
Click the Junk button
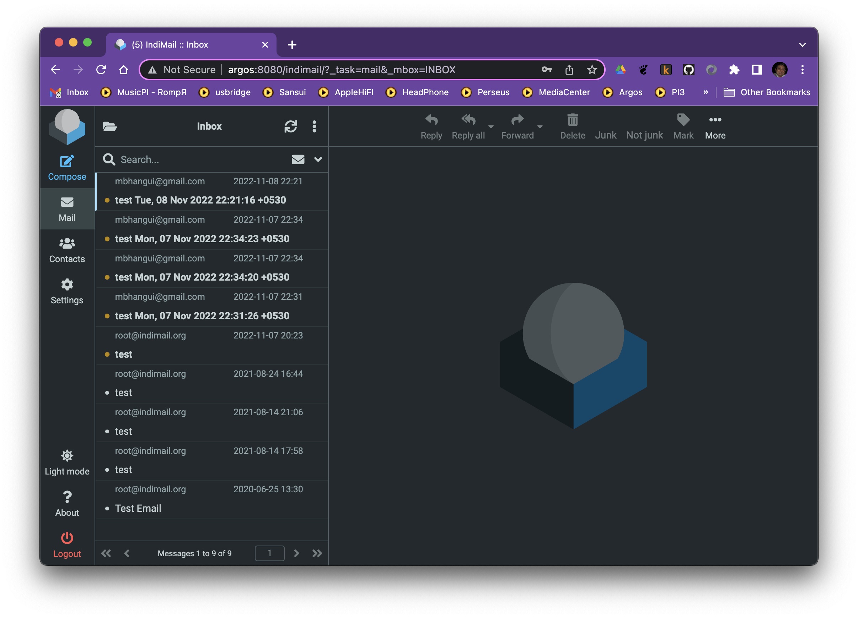pos(605,135)
